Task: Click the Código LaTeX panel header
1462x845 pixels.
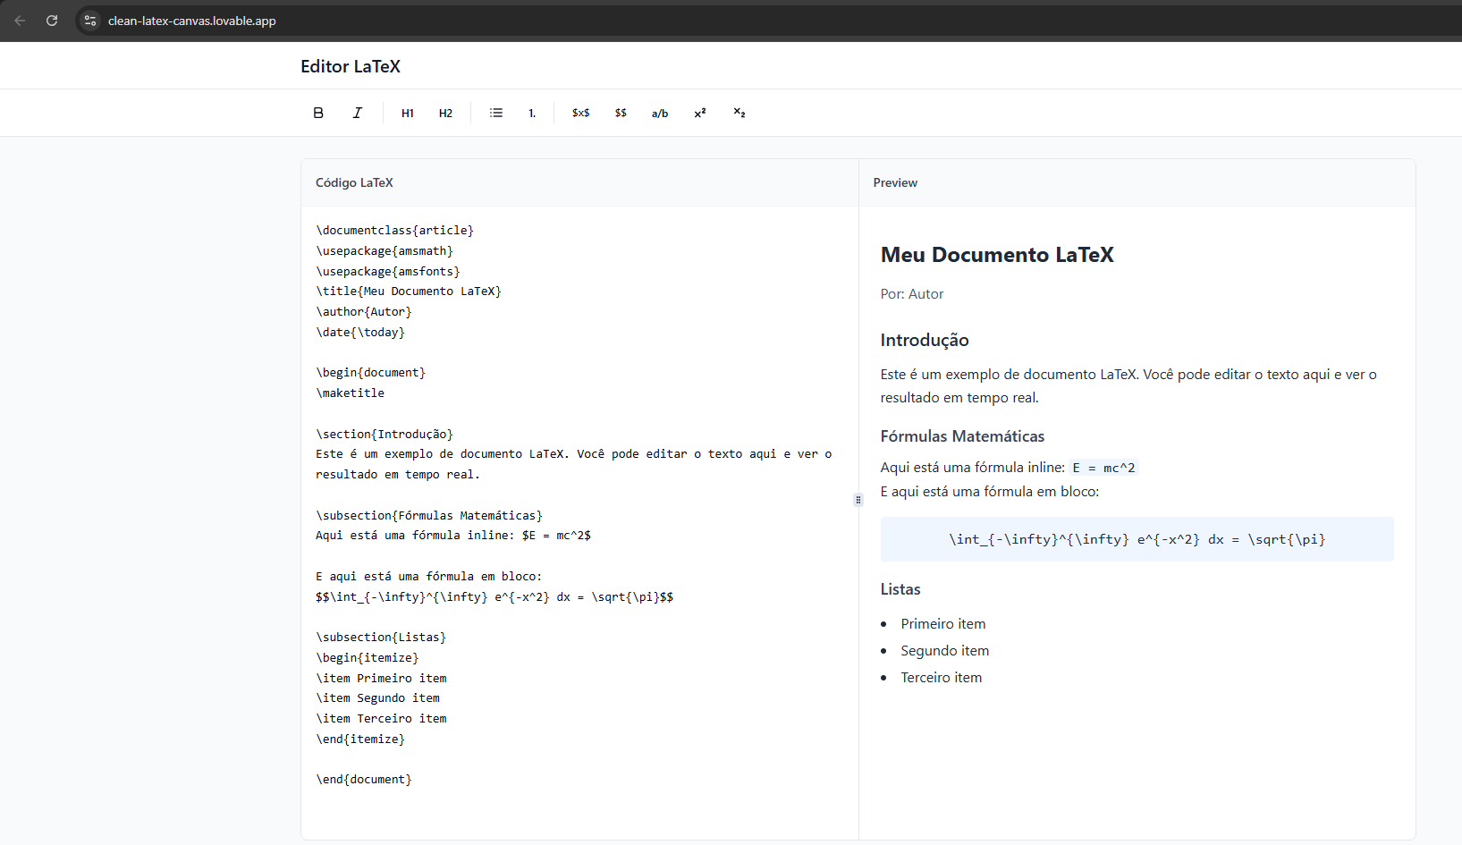Action: [x=354, y=182]
